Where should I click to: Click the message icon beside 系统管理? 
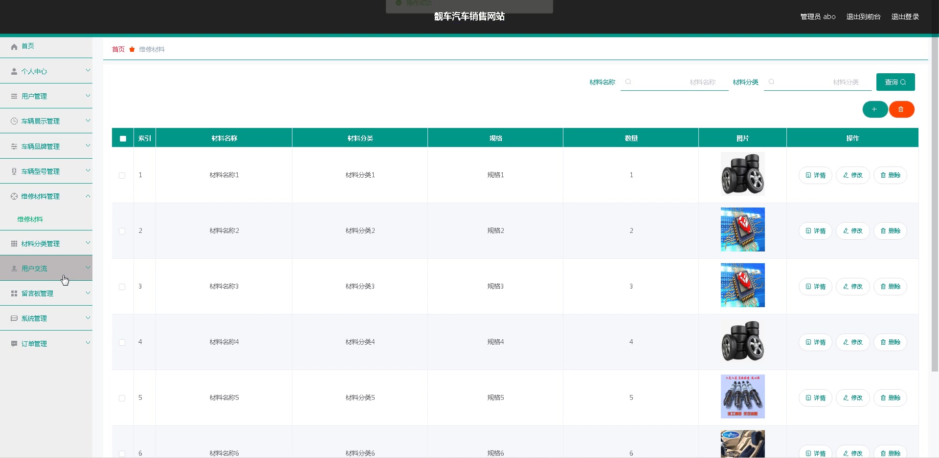coord(14,318)
